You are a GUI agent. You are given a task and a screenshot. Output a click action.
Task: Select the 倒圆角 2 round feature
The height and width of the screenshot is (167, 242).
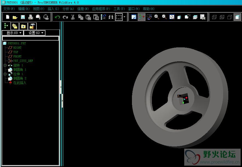pos(20,78)
